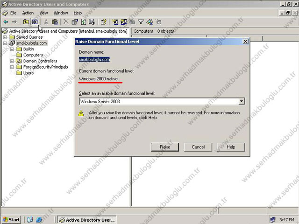
Task: Click the Find objects toolbar icon
Action: coord(149,22)
